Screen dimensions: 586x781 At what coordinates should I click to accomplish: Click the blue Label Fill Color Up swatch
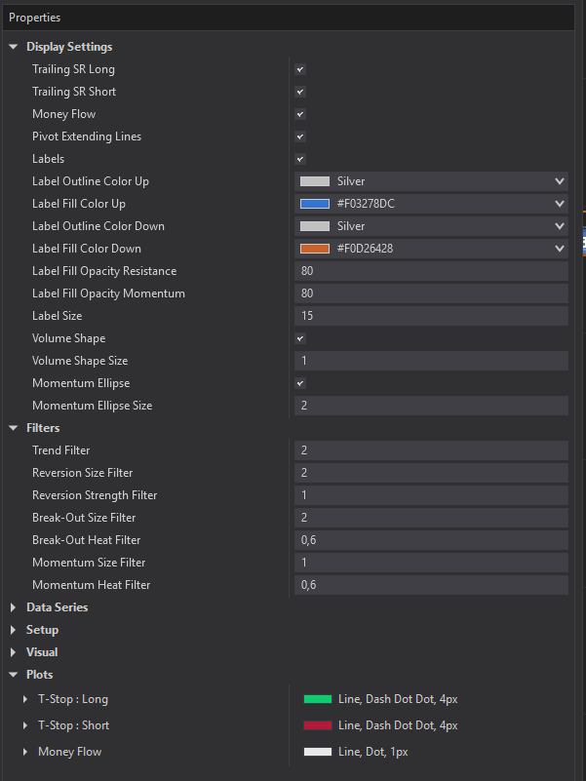315,204
